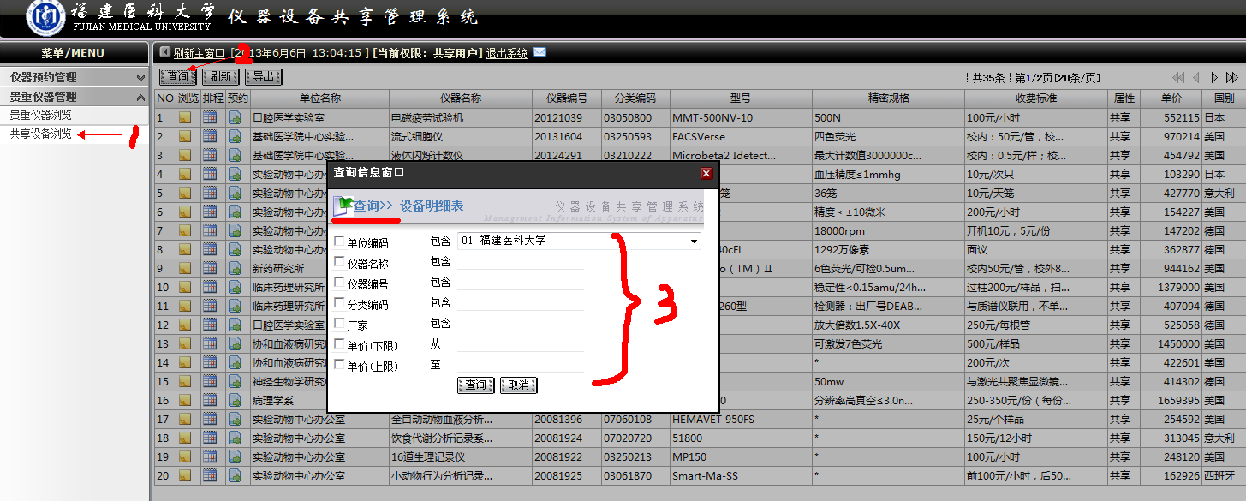Check the 厂家 filter checkbox
The height and width of the screenshot is (501, 1246).
340,324
